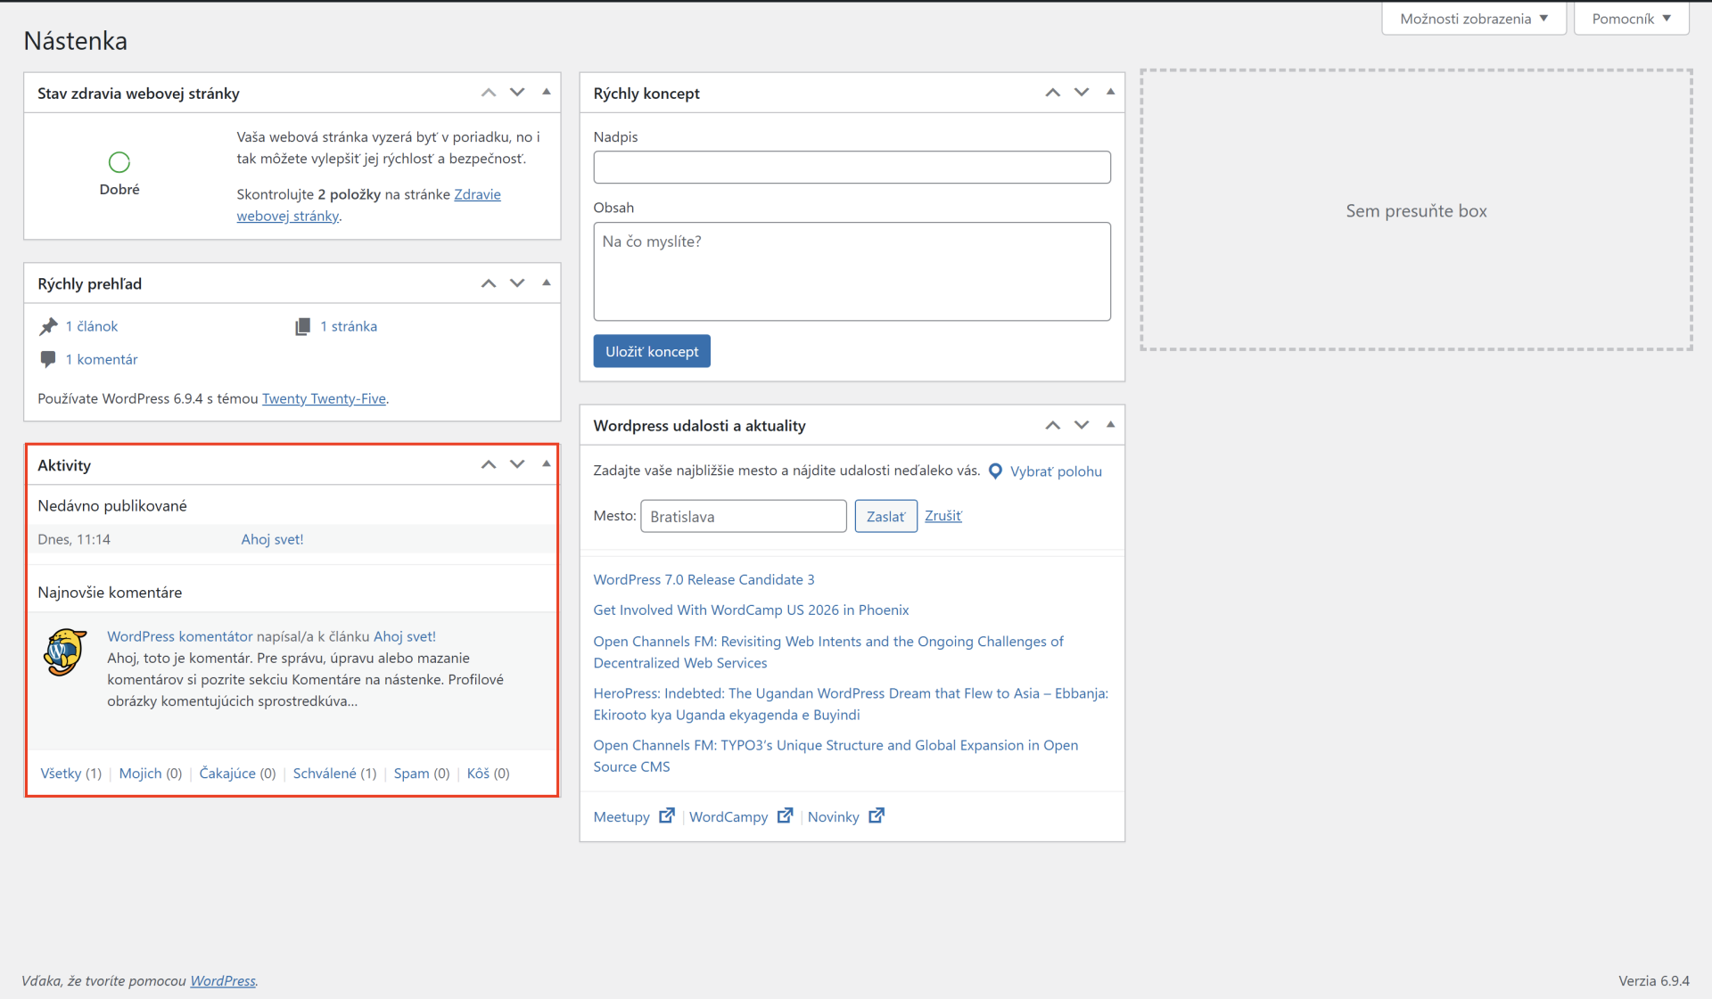Open the 1 článok link

pos(92,326)
